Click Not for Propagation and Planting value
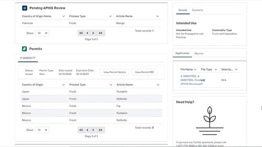The image size is (262, 147). tap(190, 36)
